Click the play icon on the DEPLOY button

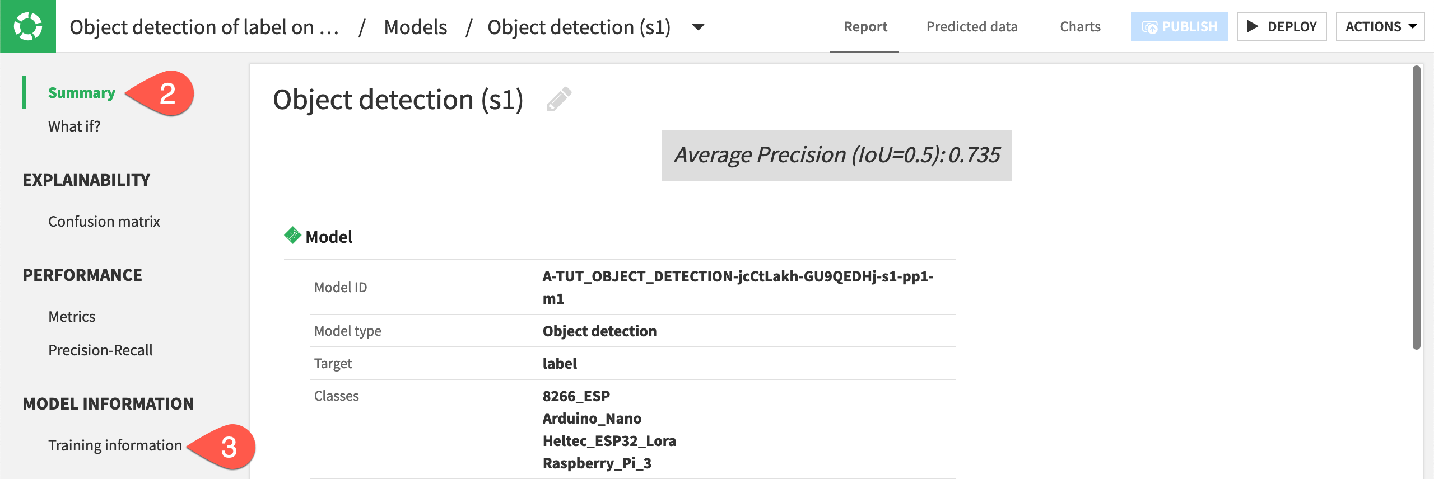1253,26
